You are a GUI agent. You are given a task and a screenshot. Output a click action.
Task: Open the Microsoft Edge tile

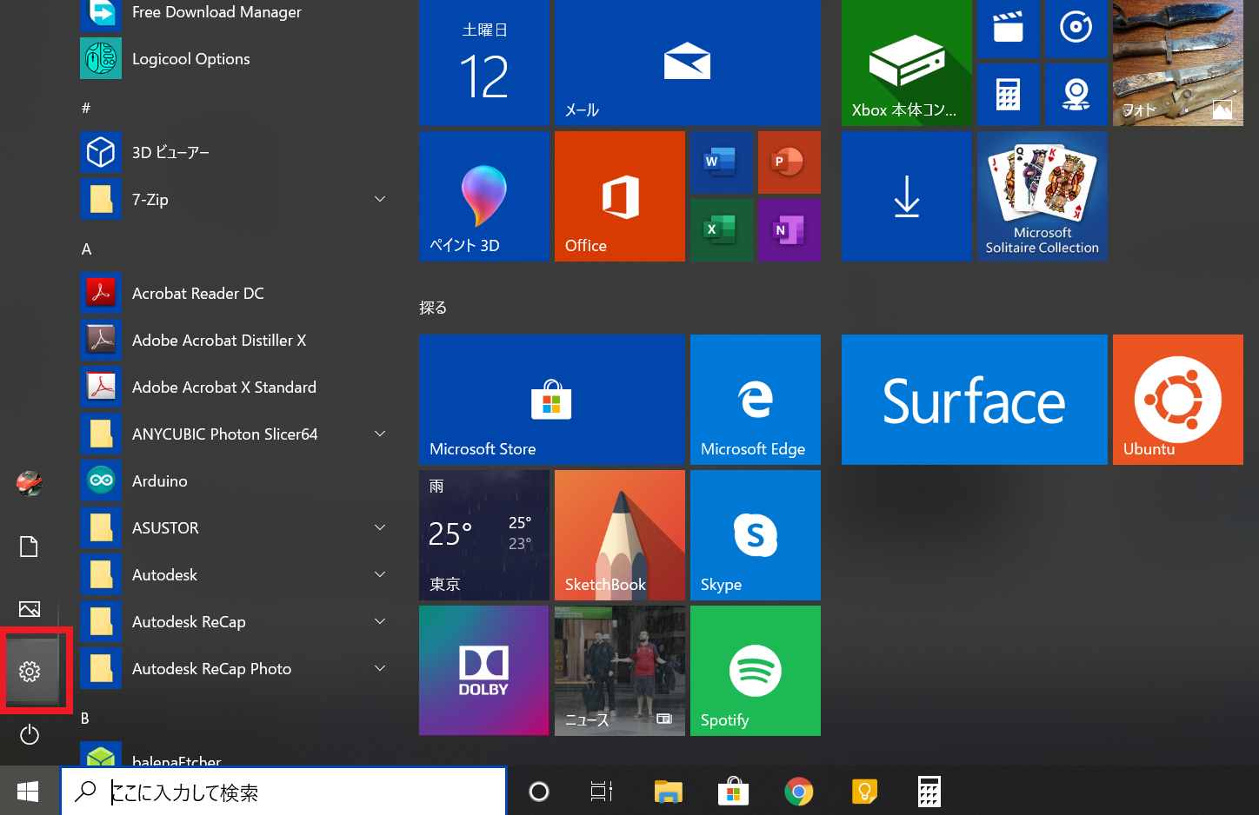756,400
